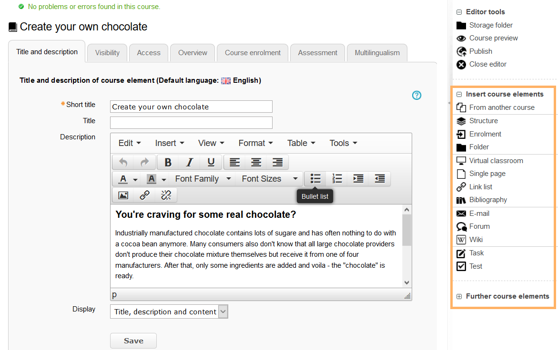The height and width of the screenshot is (350, 558).
Task: Click the empty Title input field
Action: click(x=191, y=123)
